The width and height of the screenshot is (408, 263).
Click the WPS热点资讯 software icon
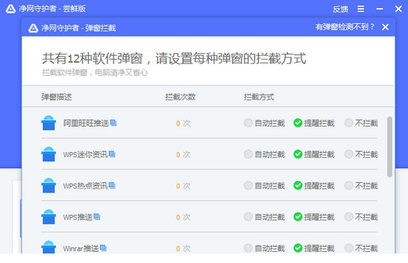pos(49,186)
